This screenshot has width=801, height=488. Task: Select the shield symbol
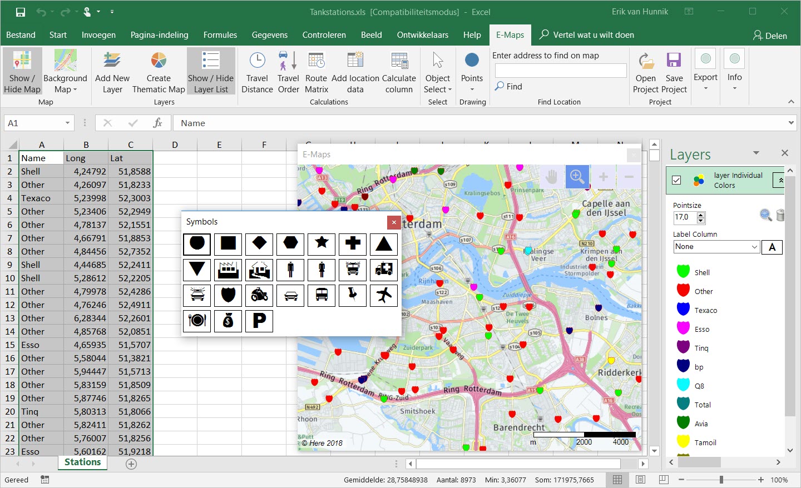point(228,295)
